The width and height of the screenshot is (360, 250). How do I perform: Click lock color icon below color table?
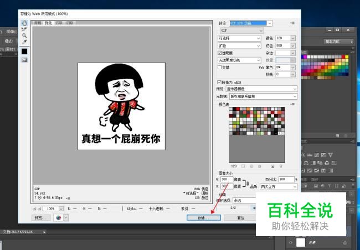259,166
